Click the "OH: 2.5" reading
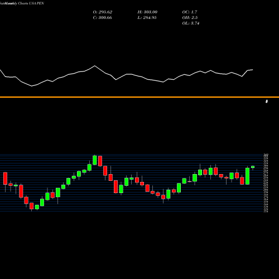279x279 pixels. (x=190, y=18)
